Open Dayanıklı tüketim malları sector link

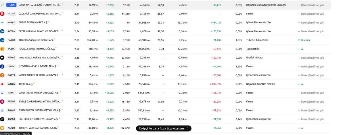pyautogui.click(x=260, y=84)
